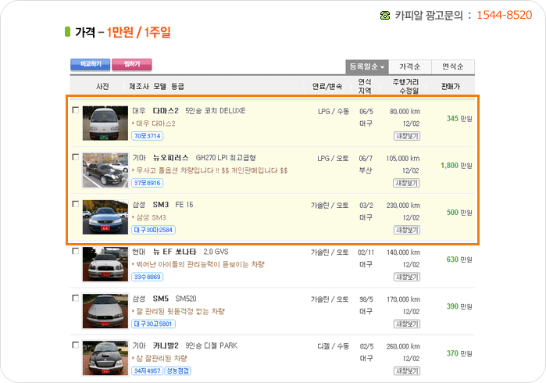Click 새창보기 for the 다마스2 listing

406,136
